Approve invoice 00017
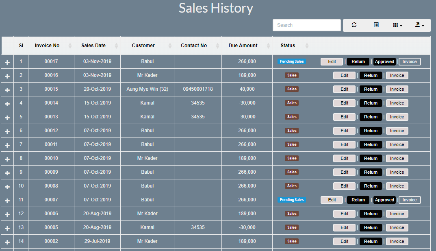 click(x=384, y=61)
